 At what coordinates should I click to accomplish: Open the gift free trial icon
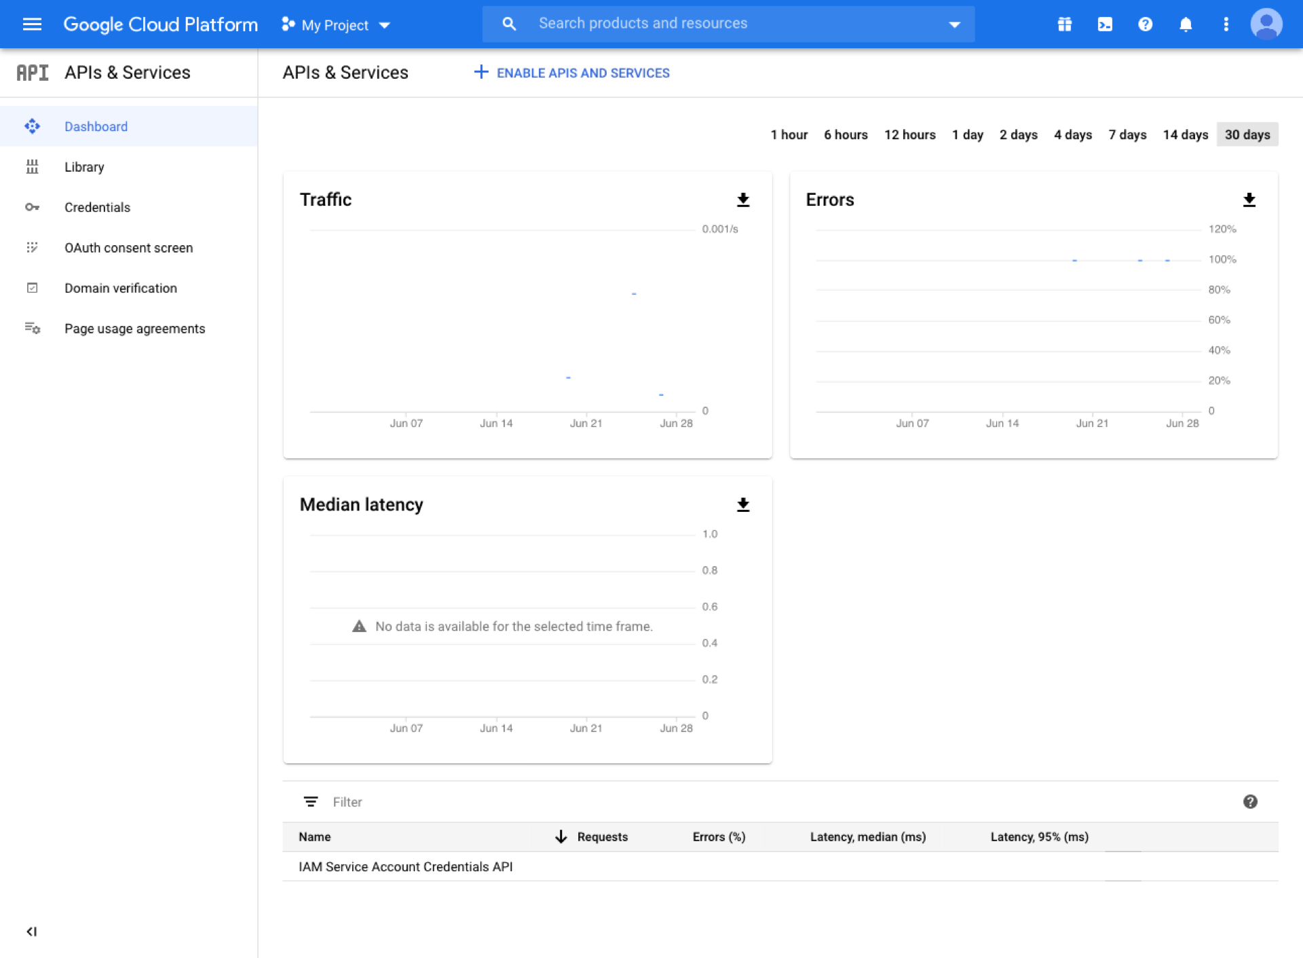pyautogui.click(x=1064, y=24)
